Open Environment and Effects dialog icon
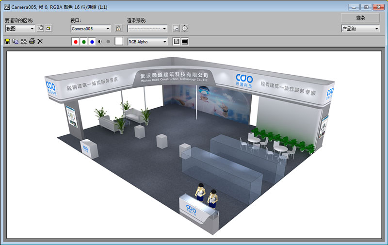The image size is (388, 245). click(x=184, y=29)
